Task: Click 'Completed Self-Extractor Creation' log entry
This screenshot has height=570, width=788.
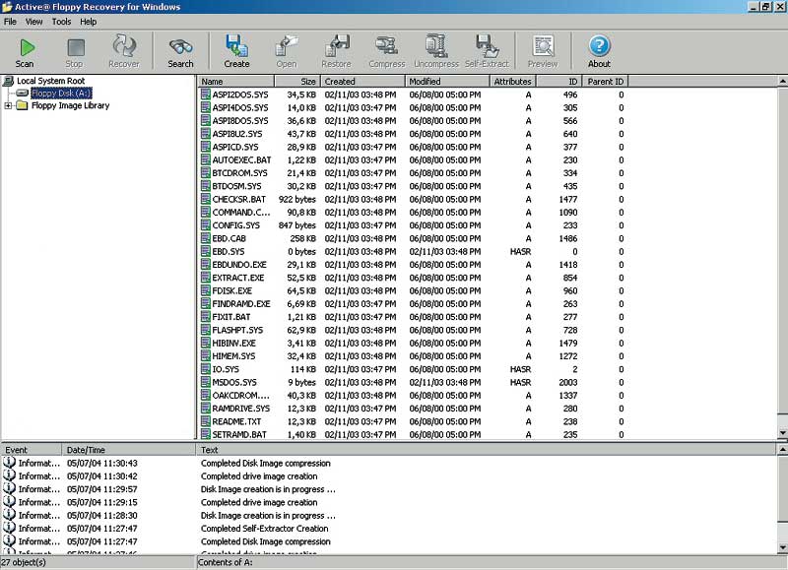Action: (x=264, y=529)
